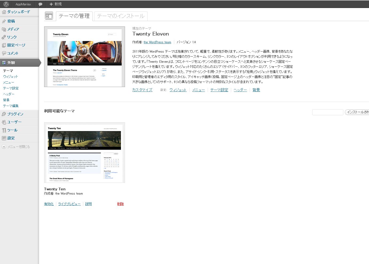Open the 説明 link for Twenty Ten
The width and height of the screenshot is (369, 264).
click(88, 204)
